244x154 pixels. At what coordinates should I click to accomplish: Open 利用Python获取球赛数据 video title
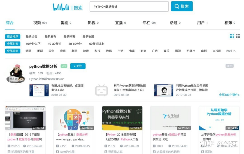tap(130, 88)
